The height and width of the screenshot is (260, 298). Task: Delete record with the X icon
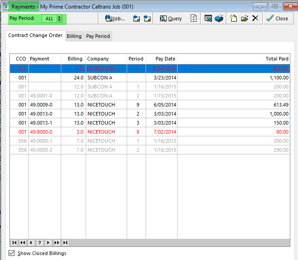tap(255, 18)
